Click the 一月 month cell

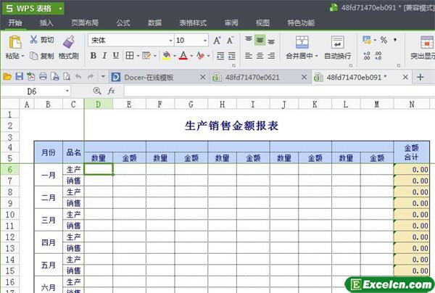pos(48,175)
